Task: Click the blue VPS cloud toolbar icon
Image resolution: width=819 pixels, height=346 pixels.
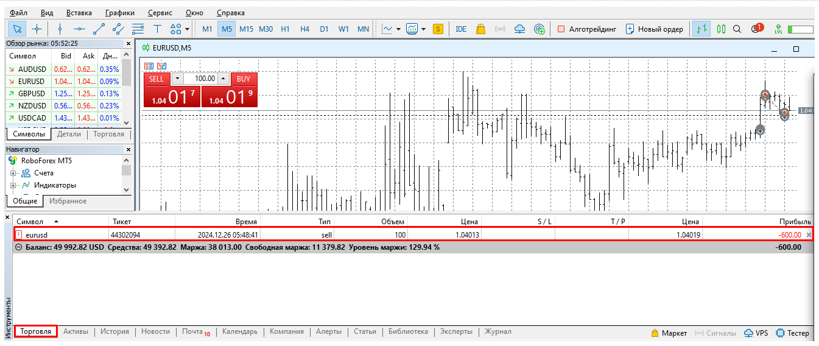Action: tap(519, 29)
